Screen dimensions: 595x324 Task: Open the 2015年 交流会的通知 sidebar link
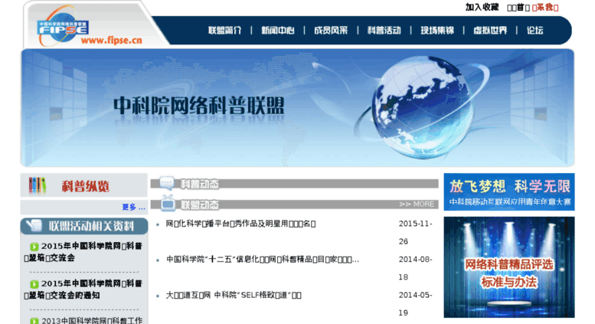pyautogui.click(x=83, y=290)
